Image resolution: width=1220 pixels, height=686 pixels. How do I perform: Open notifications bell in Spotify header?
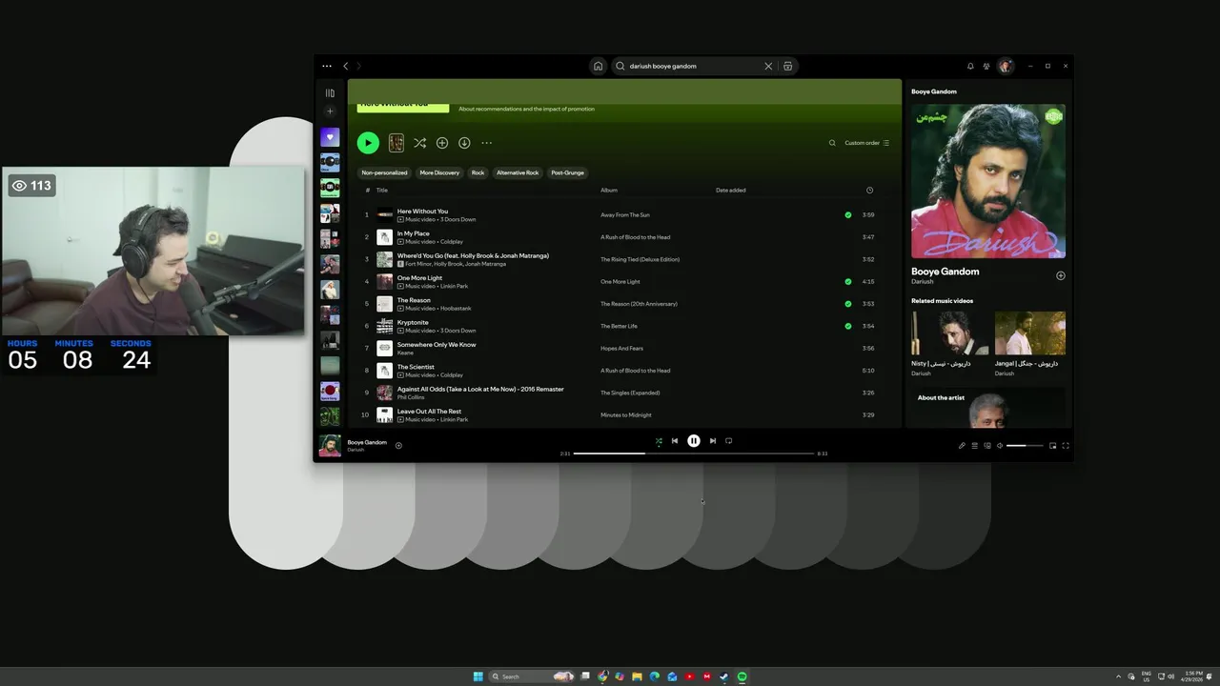point(970,66)
